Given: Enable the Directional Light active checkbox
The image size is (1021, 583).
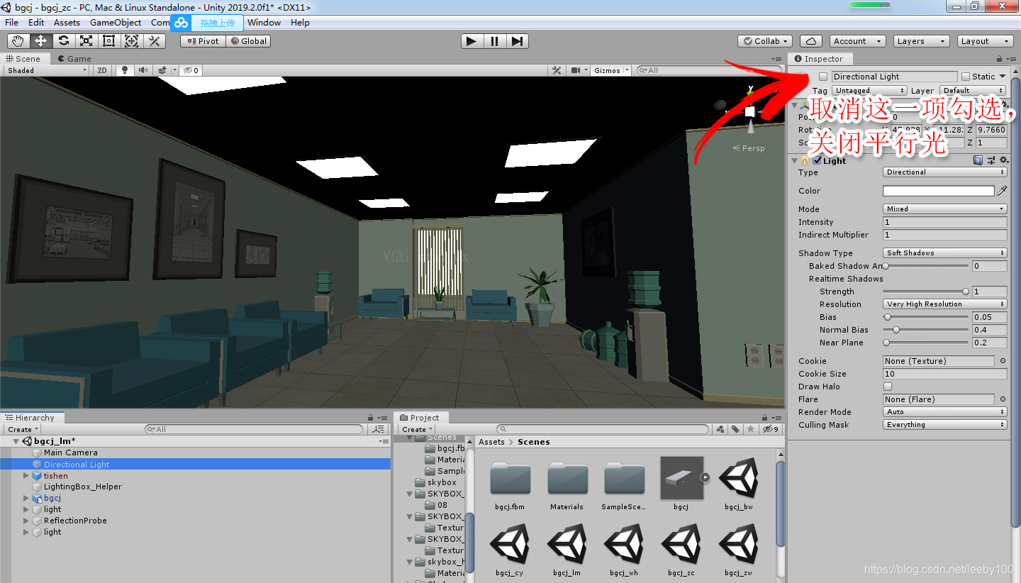Looking at the screenshot, I should point(823,77).
